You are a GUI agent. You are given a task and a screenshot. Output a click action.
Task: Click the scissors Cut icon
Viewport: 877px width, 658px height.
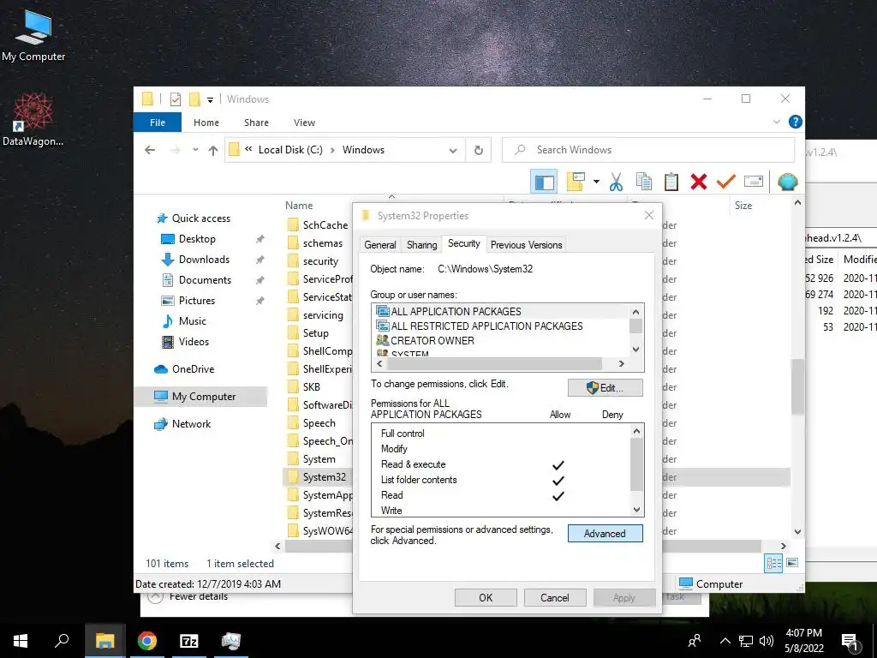pyautogui.click(x=616, y=182)
